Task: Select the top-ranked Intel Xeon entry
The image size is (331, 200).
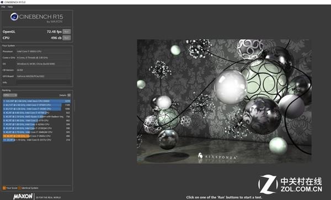Action: point(36,101)
